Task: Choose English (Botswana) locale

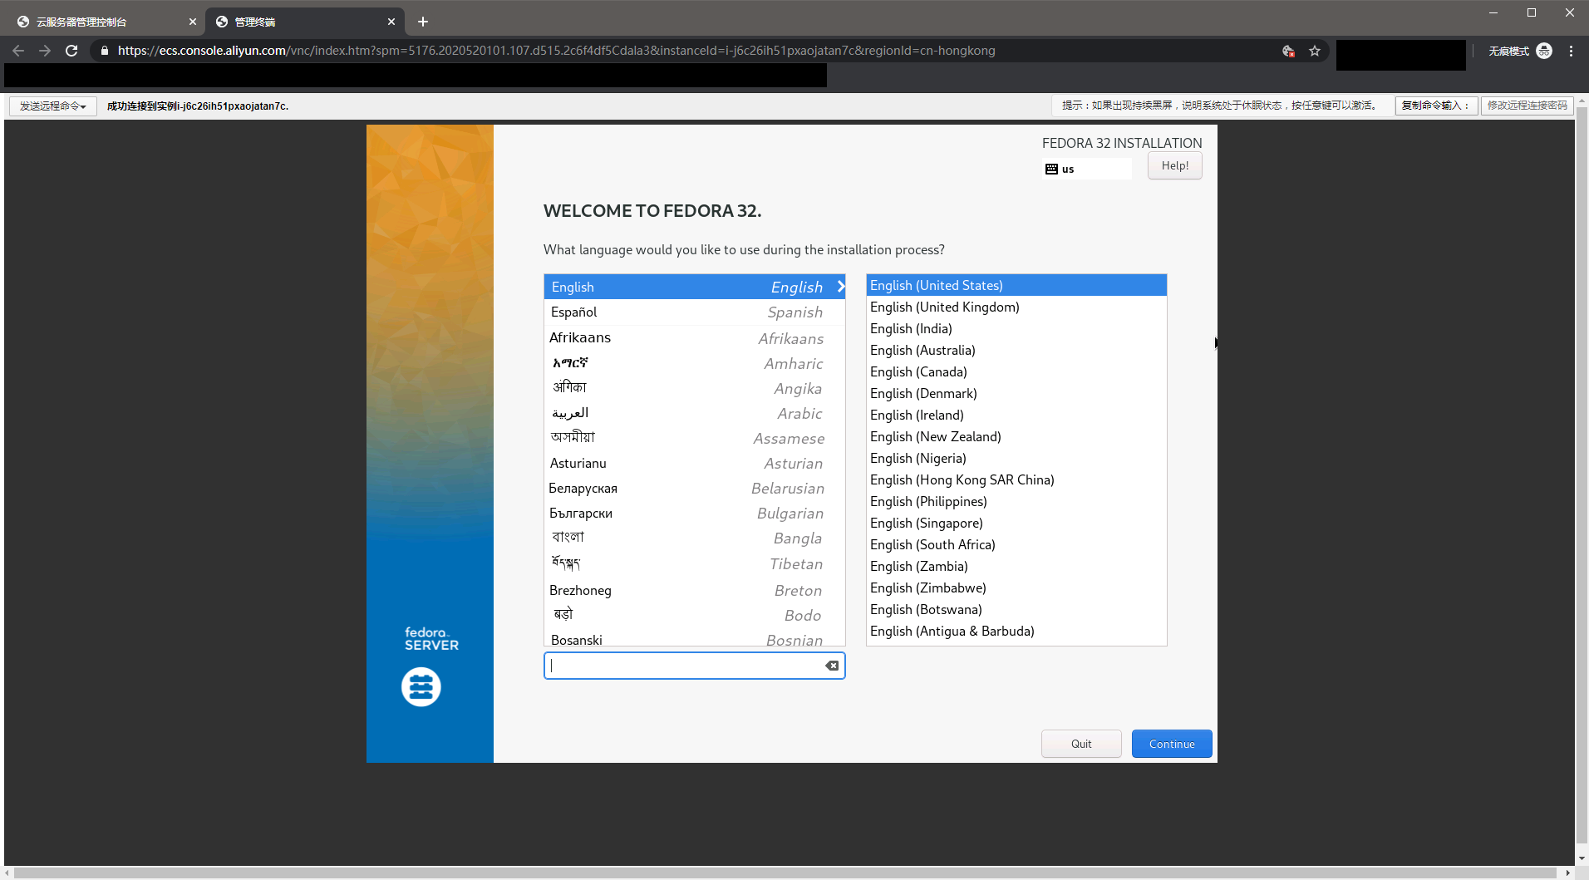Action: 1016,609
